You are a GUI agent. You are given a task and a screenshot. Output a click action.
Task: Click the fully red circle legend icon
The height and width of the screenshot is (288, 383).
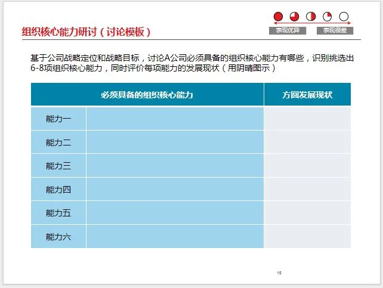pyautogui.click(x=278, y=17)
